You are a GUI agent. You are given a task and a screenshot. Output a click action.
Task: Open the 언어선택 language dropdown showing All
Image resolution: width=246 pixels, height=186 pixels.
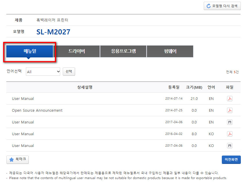pyautogui.click(x=43, y=72)
